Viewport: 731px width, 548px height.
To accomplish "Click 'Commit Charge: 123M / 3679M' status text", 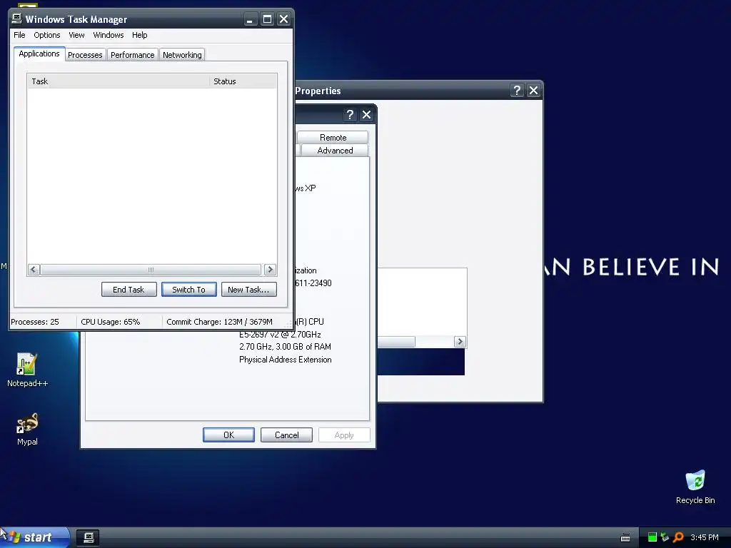I will 219,322.
